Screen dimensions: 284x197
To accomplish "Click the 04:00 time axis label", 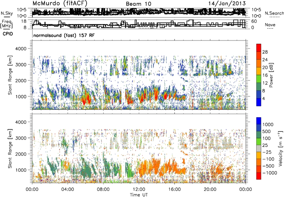I will coord(68,190).
